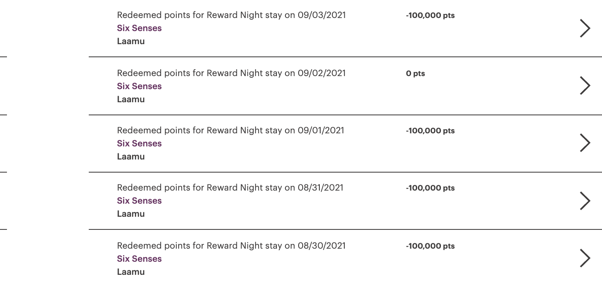The image size is (602, 283).
Task: Expand the 09/01/2021 reward night chevron
Action: [585, 143]
